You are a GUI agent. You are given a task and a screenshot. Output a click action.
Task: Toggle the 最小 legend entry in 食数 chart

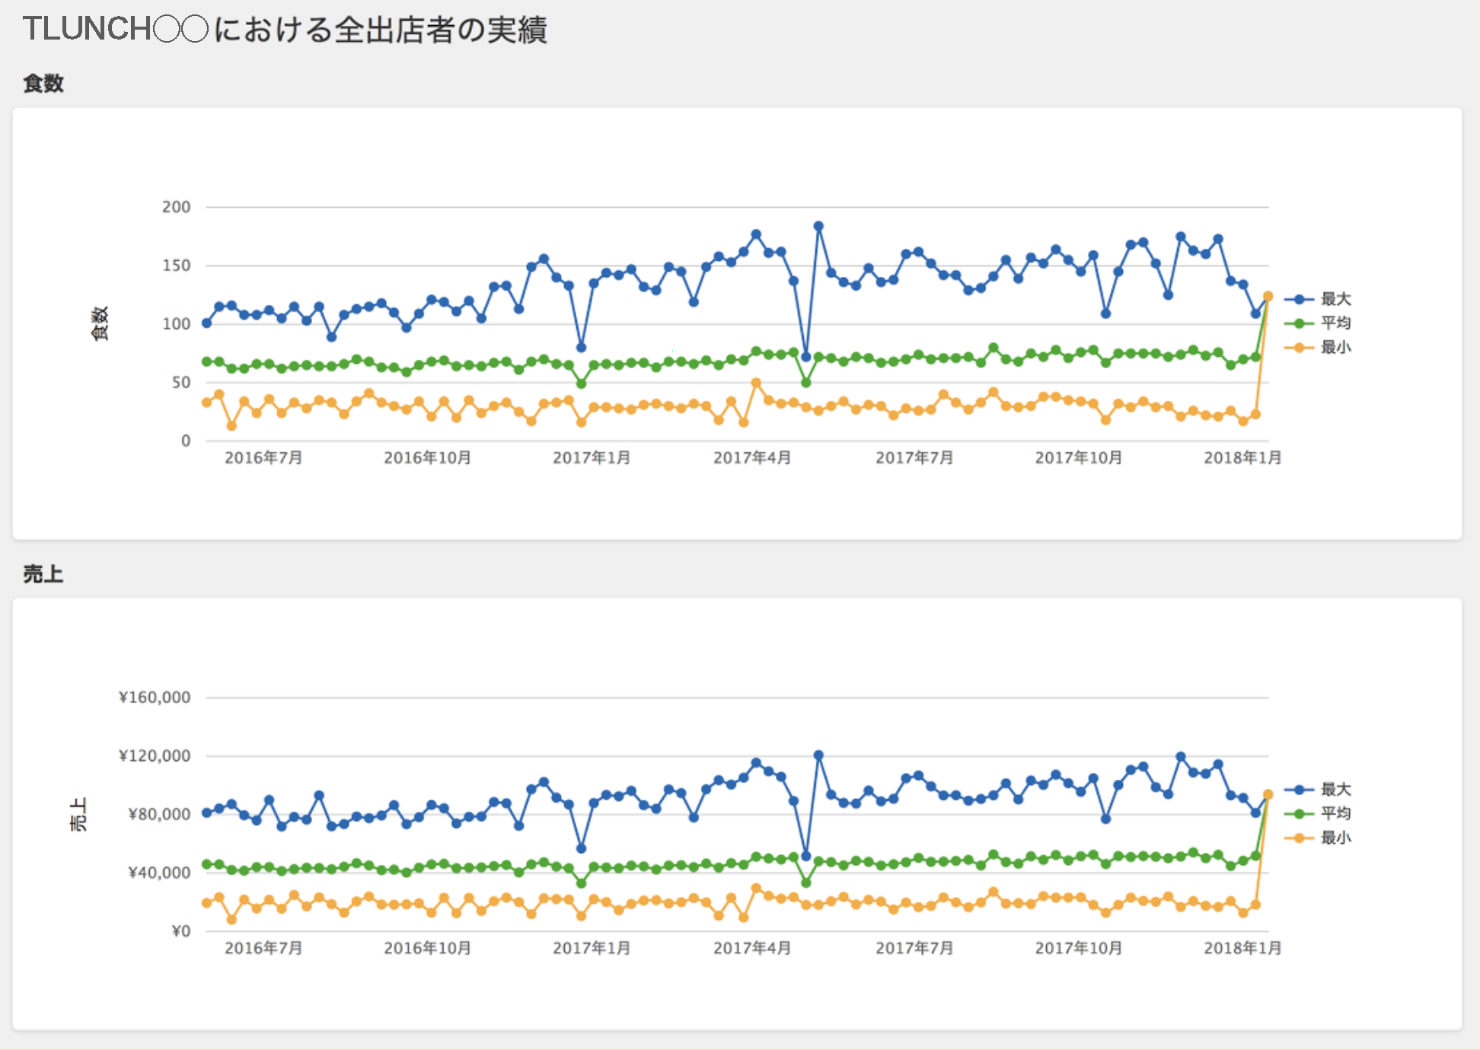click(x=1318, y=348)
